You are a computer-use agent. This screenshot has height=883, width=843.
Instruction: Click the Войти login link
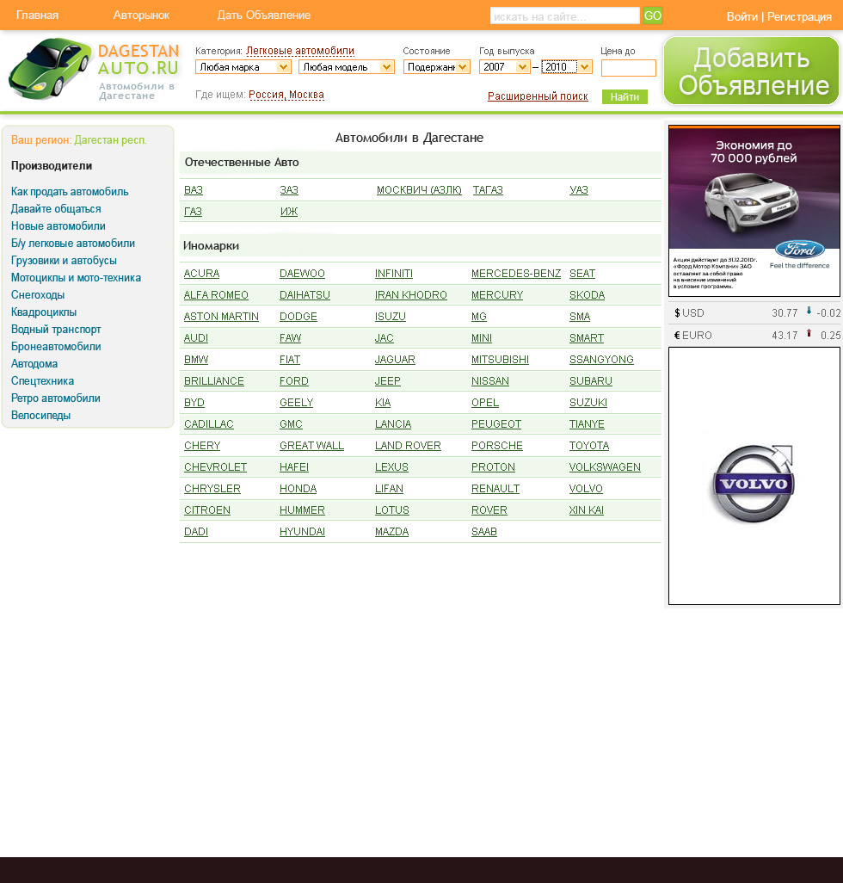pyautogui.click(x=742, y=17)
